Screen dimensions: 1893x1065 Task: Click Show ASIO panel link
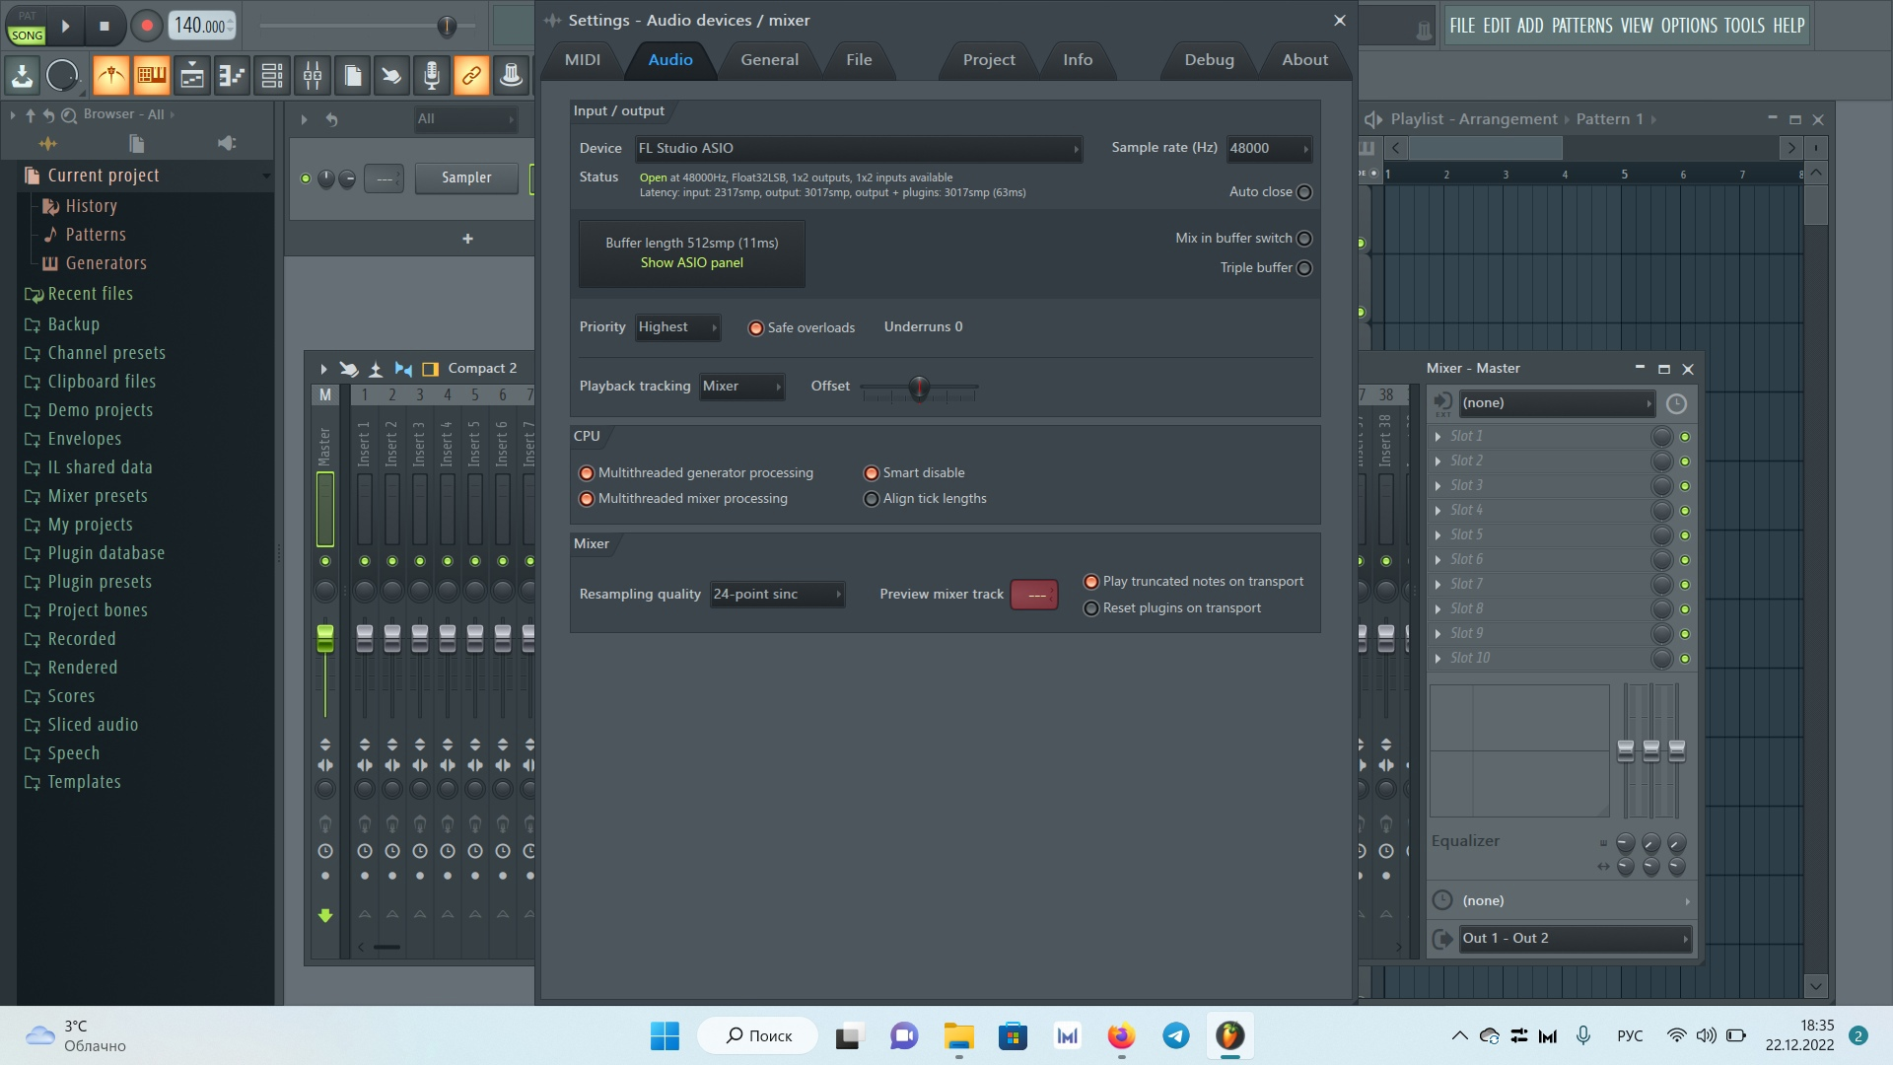pyautogui.click(x=692, y=261)
